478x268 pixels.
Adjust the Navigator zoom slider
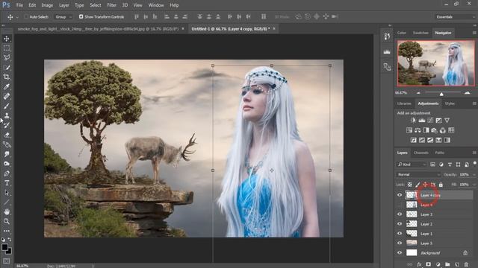441,94
